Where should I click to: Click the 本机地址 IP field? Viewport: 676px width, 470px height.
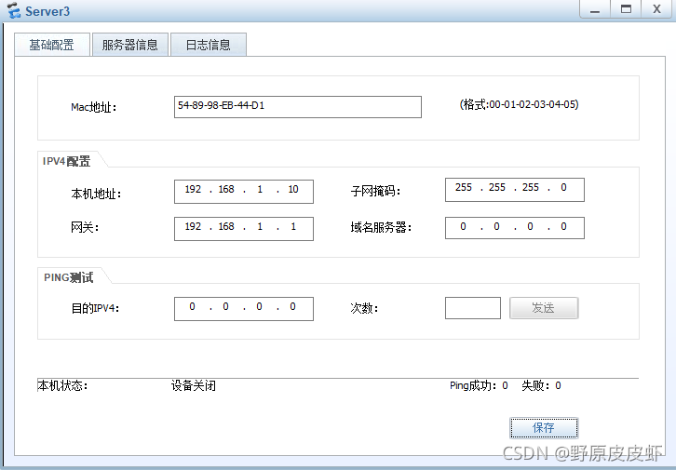point(244,192)
